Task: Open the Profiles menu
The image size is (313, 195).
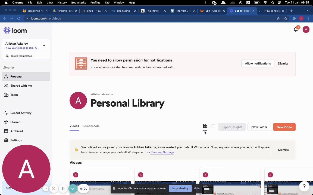Action: (x=95, y=3)
